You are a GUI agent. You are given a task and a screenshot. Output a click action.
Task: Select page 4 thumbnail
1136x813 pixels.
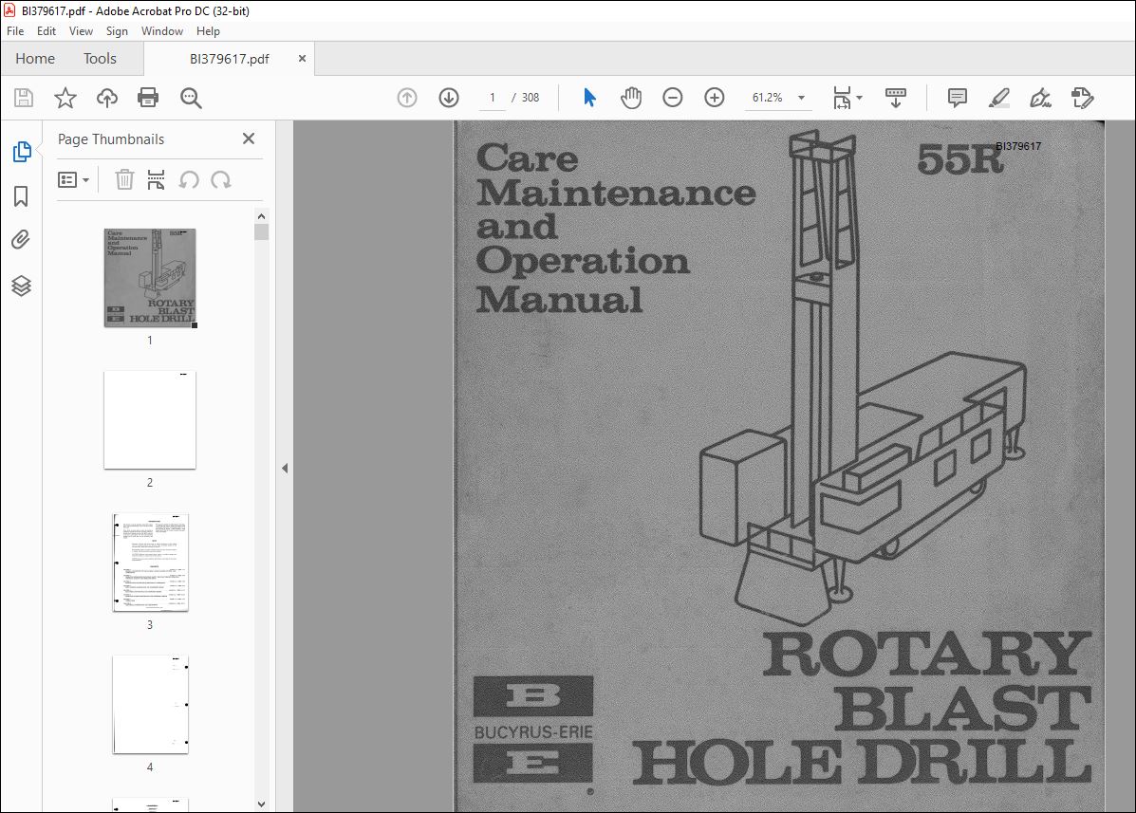(151, 705)
